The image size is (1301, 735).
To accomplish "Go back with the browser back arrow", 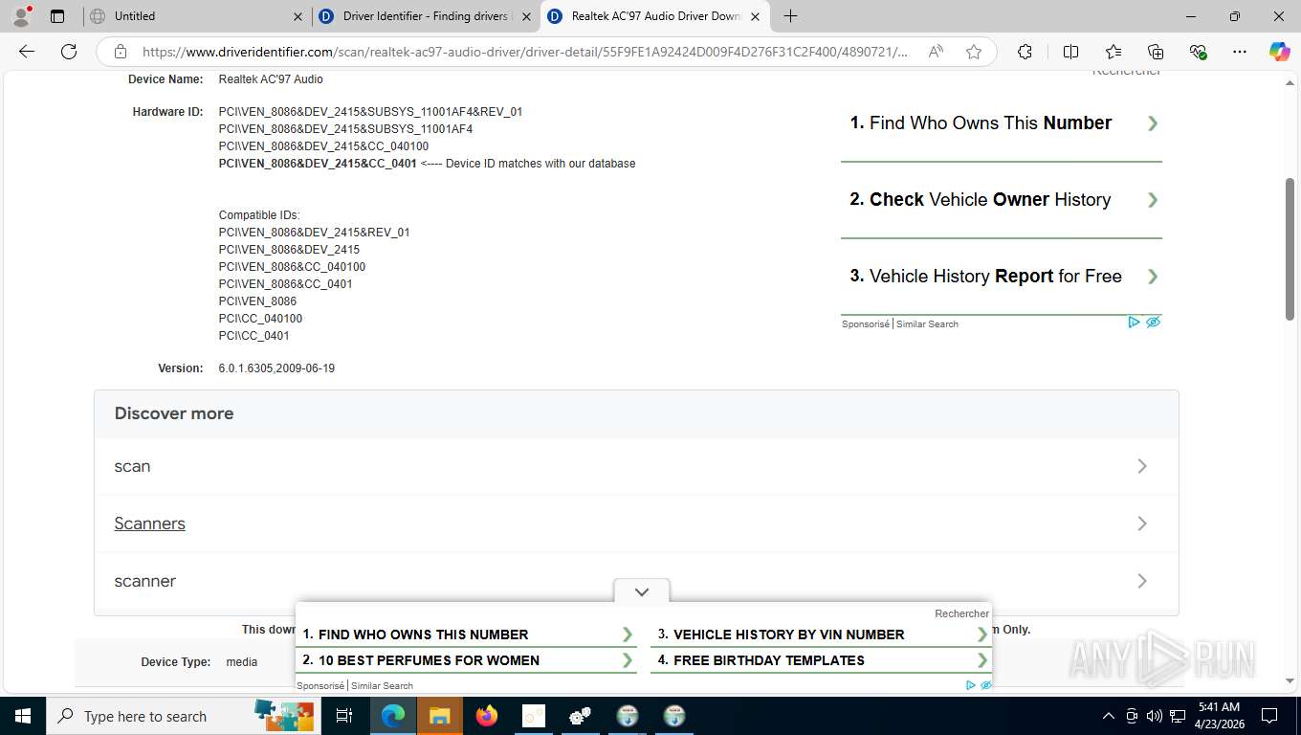I will [x=27, y=52].
